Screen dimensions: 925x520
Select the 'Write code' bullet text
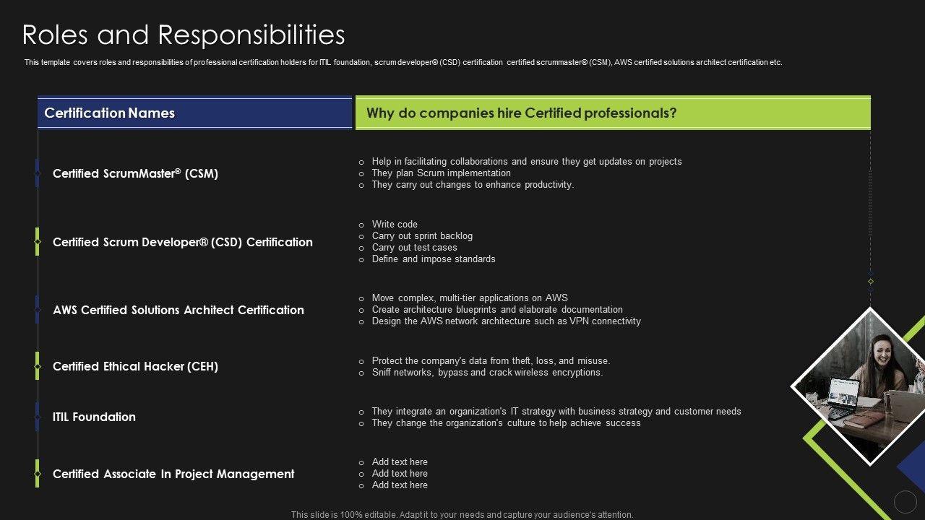point(395,225)
